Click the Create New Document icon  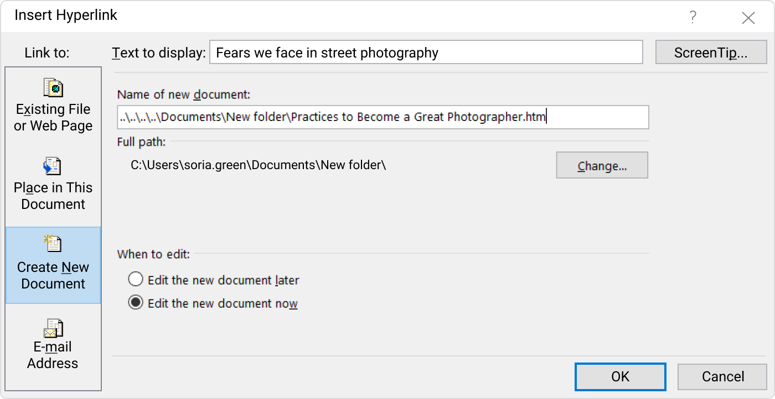pyautogui.click(x=53, y=244)
